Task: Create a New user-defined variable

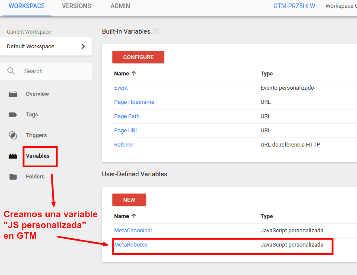Action: [x=129, y=200]
